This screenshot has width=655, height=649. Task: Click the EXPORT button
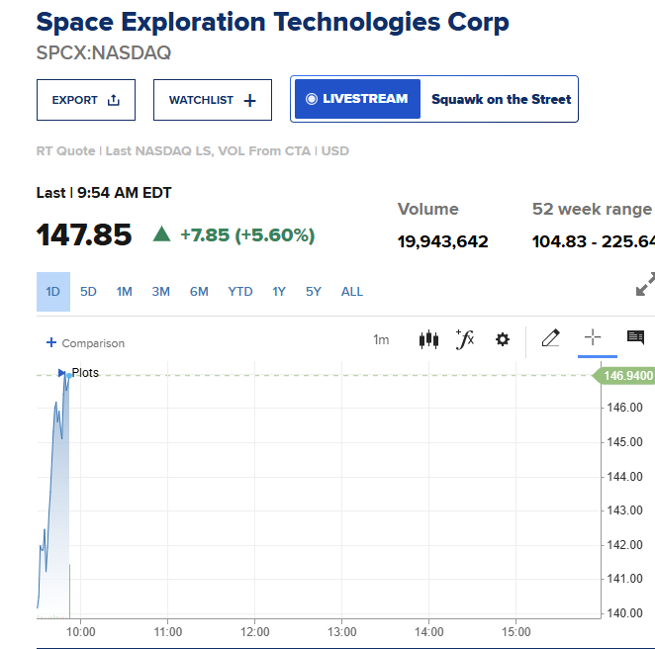click(86, 100)
